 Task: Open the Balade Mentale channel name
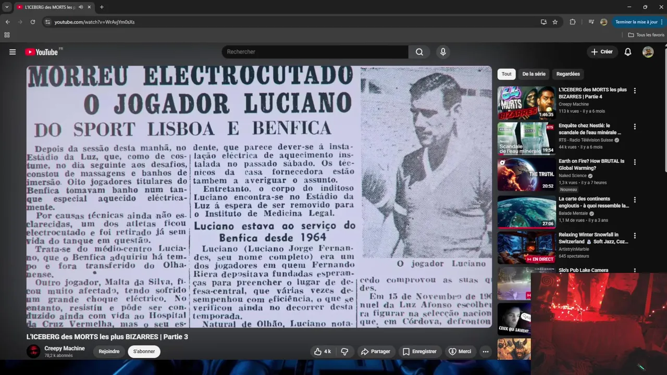point(573,214)
